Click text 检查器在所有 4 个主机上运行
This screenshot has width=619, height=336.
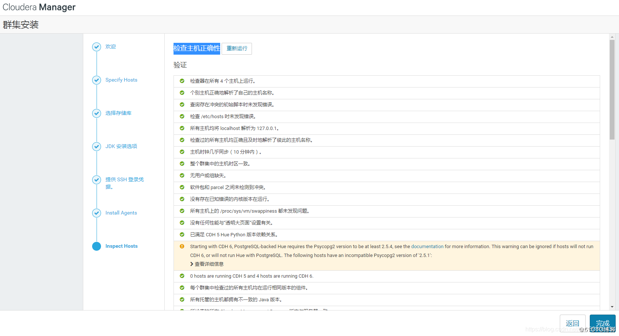coord(223,81)
